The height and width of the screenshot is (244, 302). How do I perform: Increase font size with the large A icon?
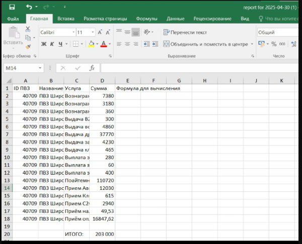click(100, 32)
